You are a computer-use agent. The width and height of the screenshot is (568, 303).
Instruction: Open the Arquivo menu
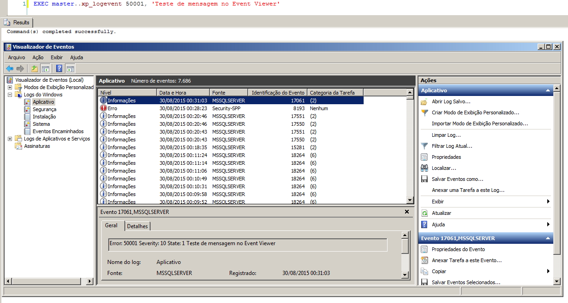pyautogui.click(x=17, y=57)
